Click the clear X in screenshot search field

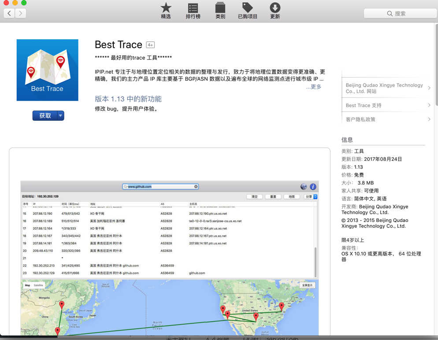196,186
